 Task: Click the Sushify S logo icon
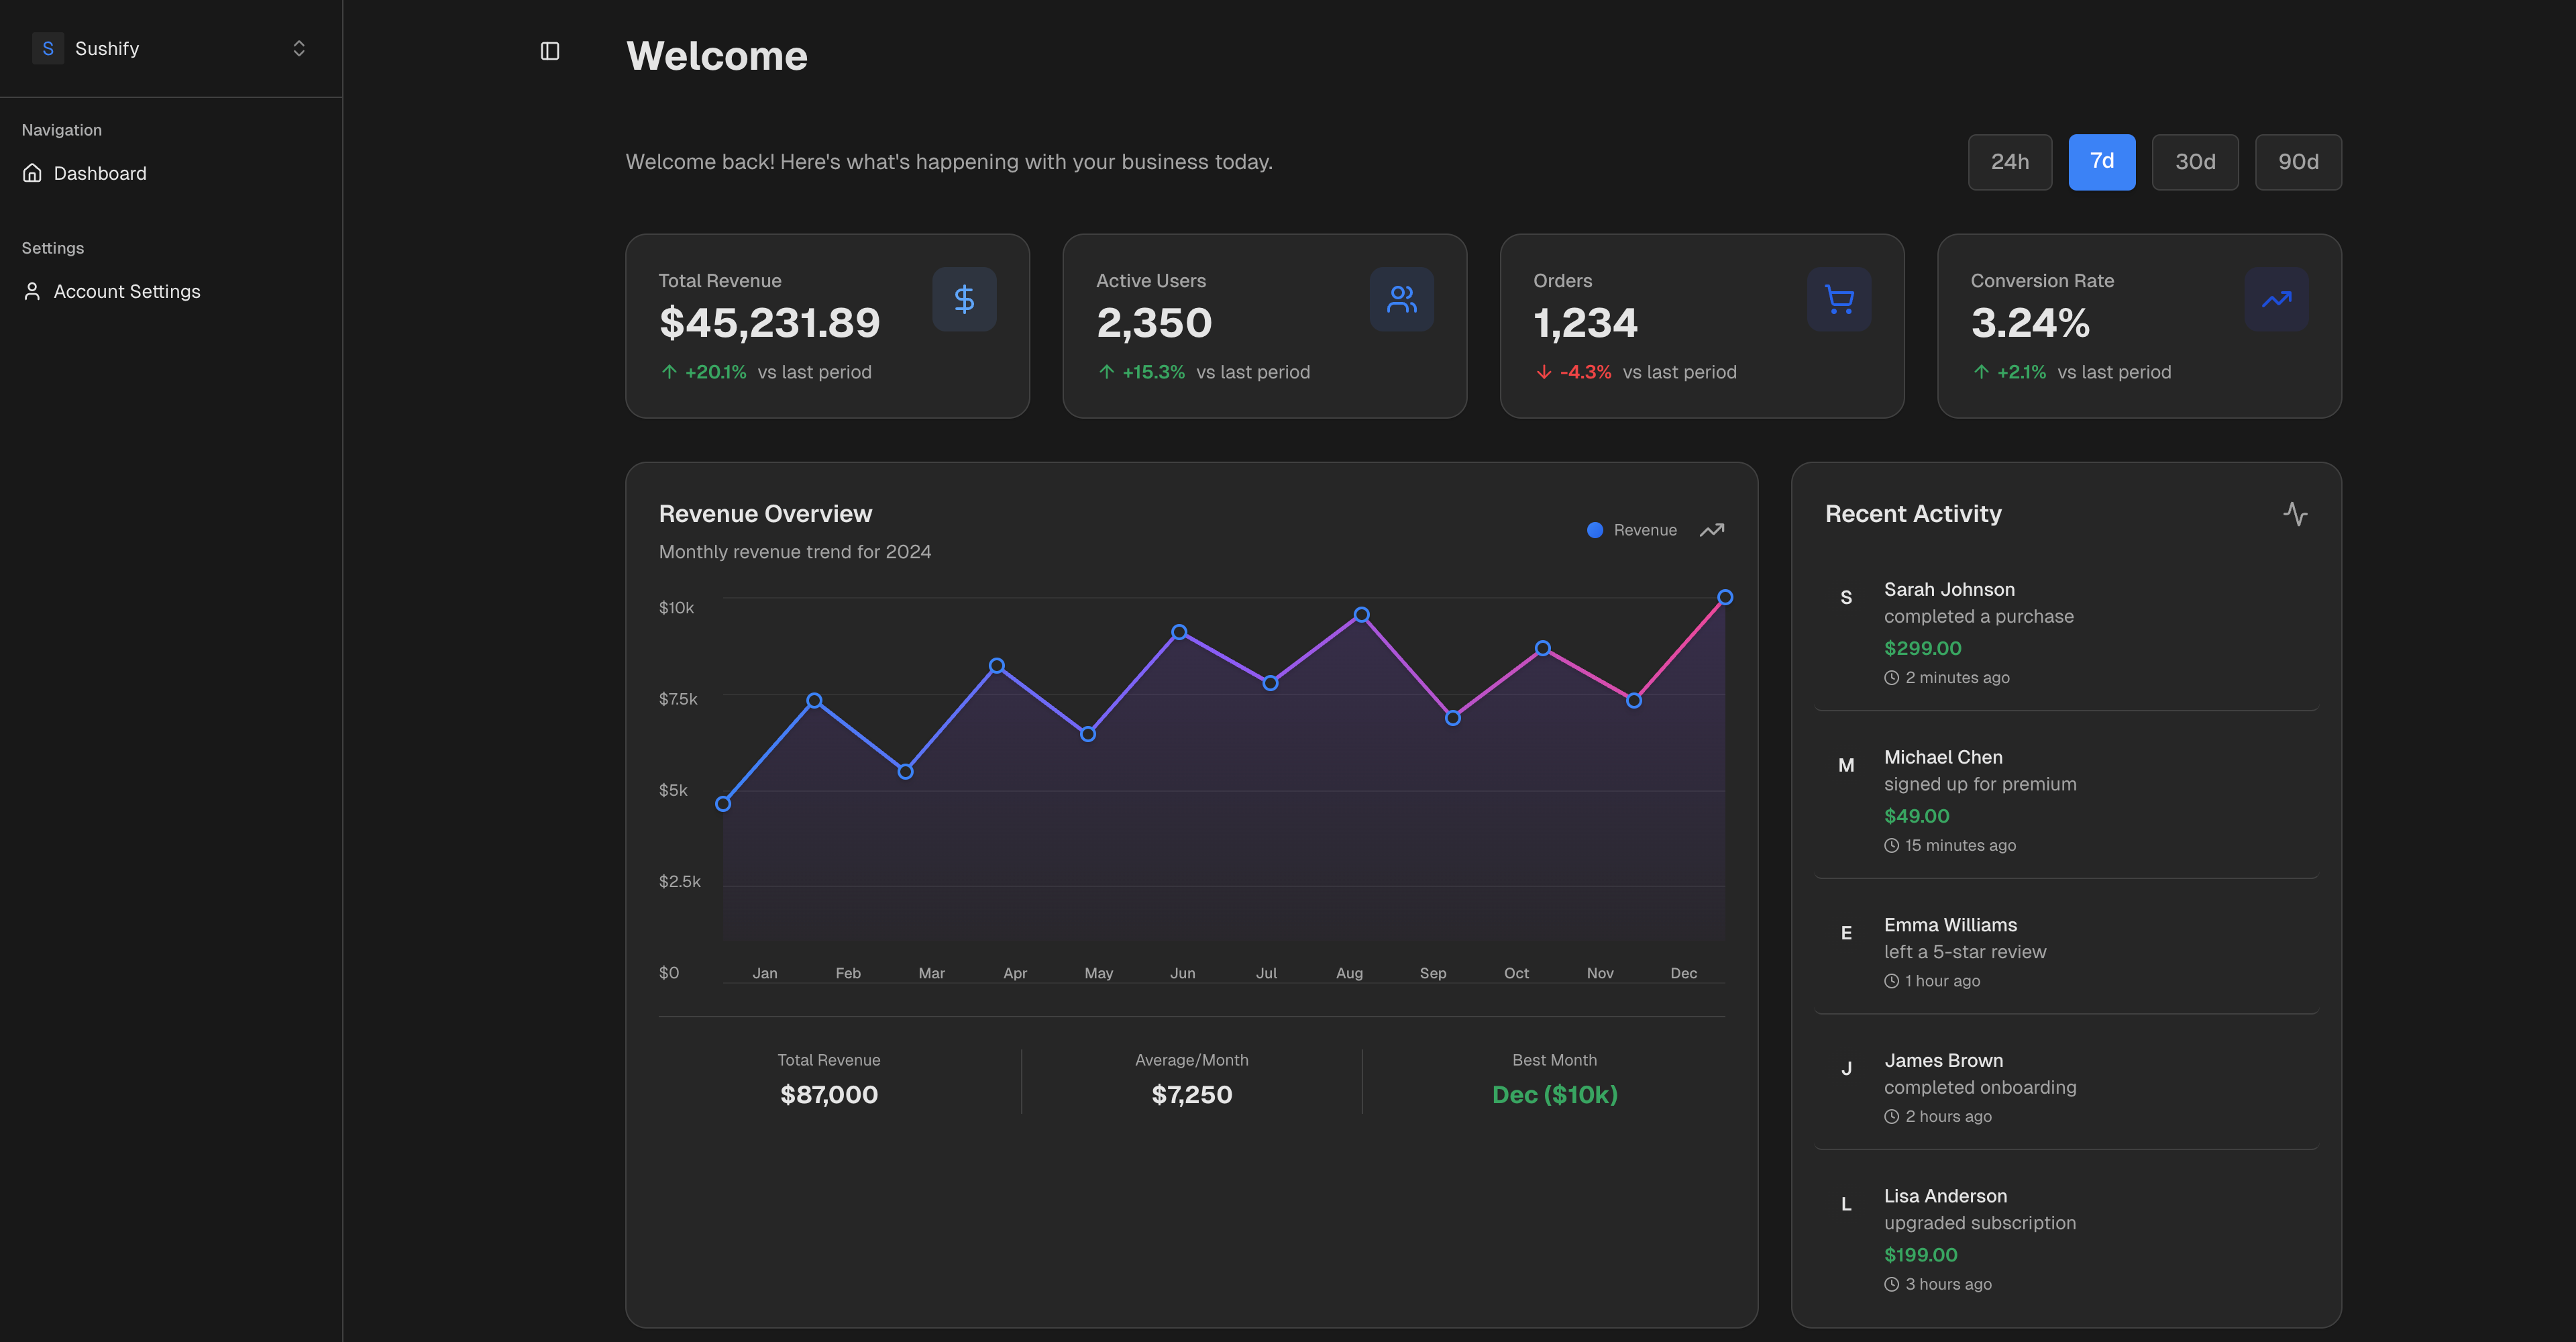[48, 48]
